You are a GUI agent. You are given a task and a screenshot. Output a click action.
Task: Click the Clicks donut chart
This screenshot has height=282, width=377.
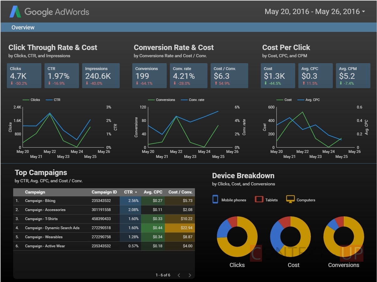pyautogui.click(x=237, y=237)
